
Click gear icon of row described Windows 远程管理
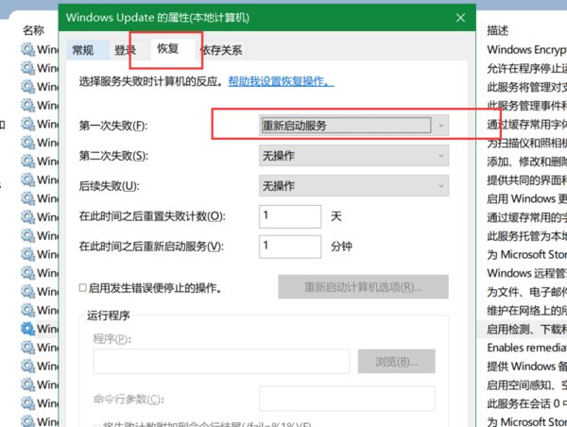(x=28, y=273)
